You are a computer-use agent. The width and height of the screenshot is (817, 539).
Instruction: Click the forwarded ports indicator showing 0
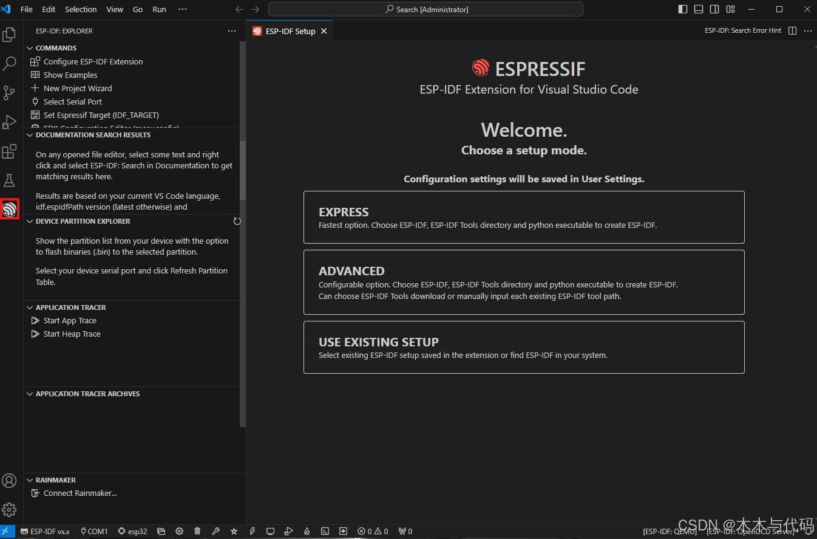point(405,531)
